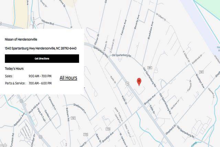Click the Today's Hours heading
Image resolution: width=220 pixels, height=147 pixels.
14,68
